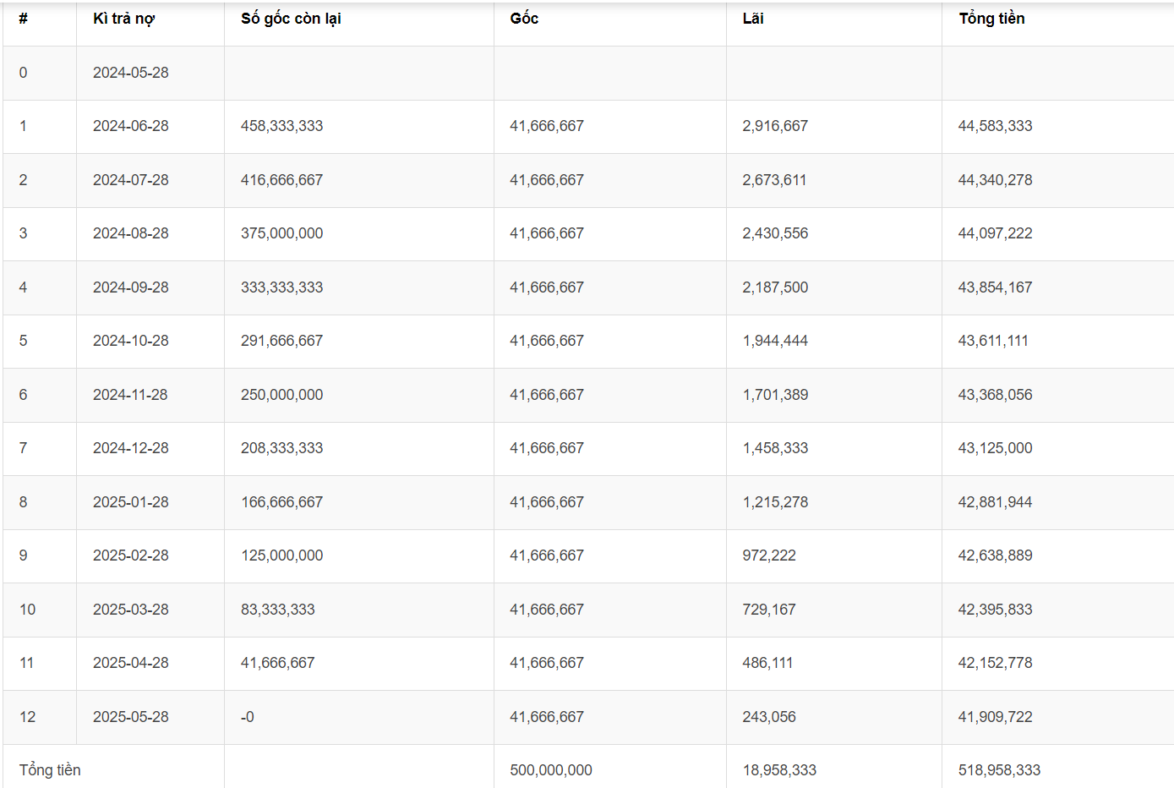Click total payment 42,881,944
Image resolution: width=1174 pixels, height=788 pixels.
point(996,502)
